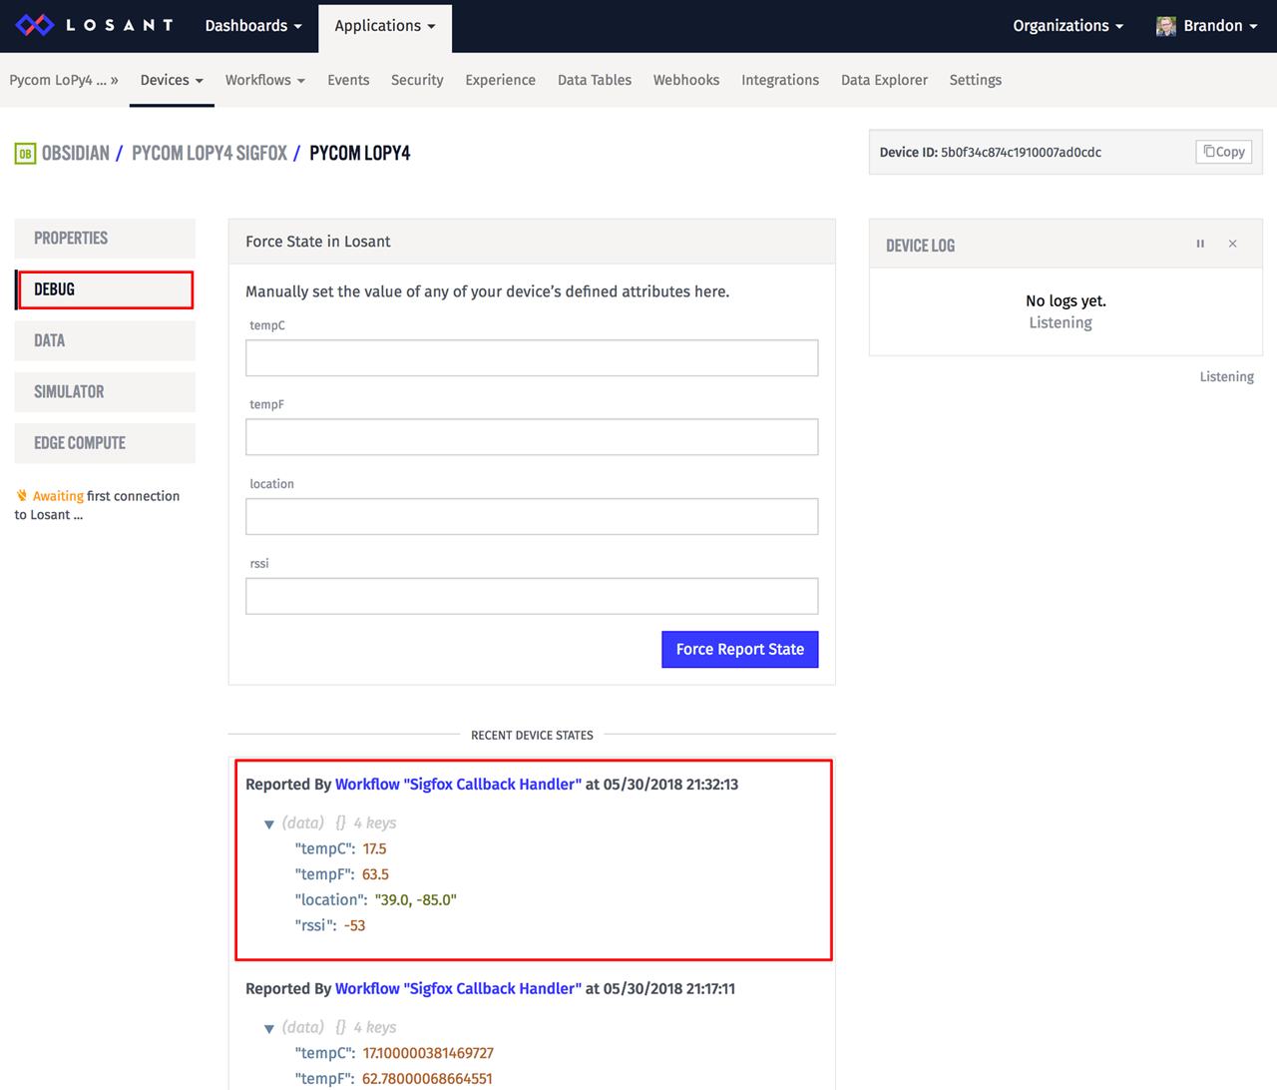Click the rssi value -53
The image size is (1277, 1090).
tap(354, 926)
